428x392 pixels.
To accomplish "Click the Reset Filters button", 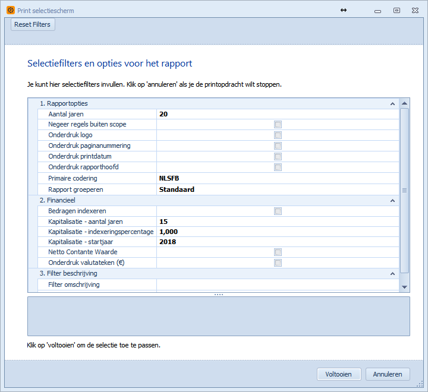I will click(x=33, y=24).
